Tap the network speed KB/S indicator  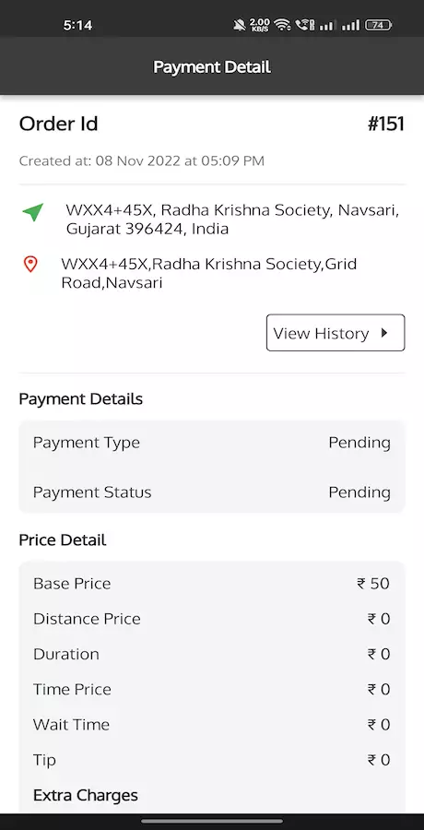click(x=260, y=24)
